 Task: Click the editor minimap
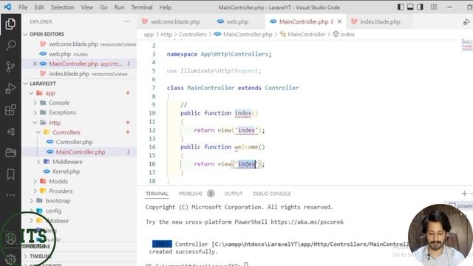point(466,45)
